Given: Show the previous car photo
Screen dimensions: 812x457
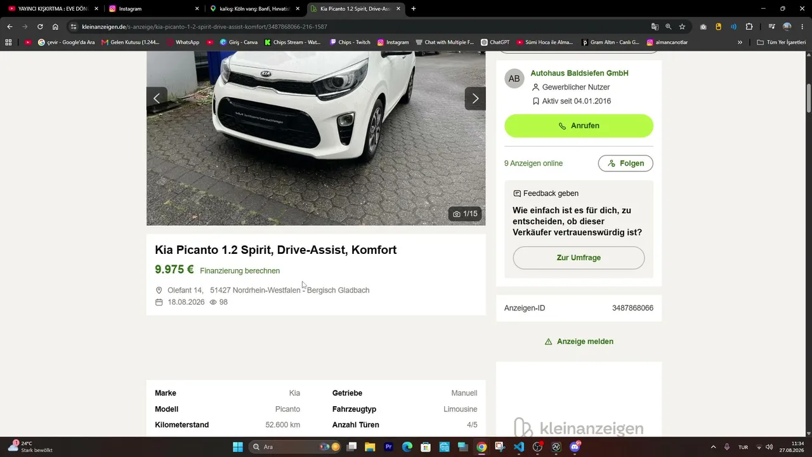Looking at the screenshot, I should tap(157, 98).
